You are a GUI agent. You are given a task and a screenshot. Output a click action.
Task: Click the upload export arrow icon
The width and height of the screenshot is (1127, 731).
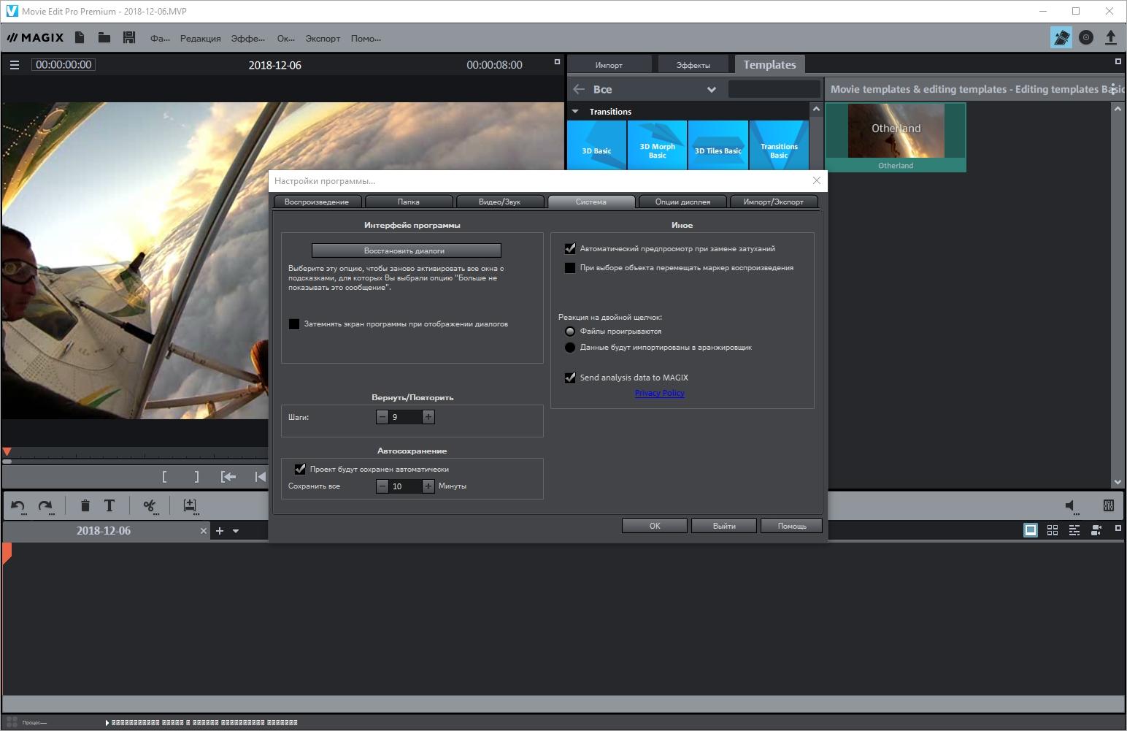(1110, 37)
